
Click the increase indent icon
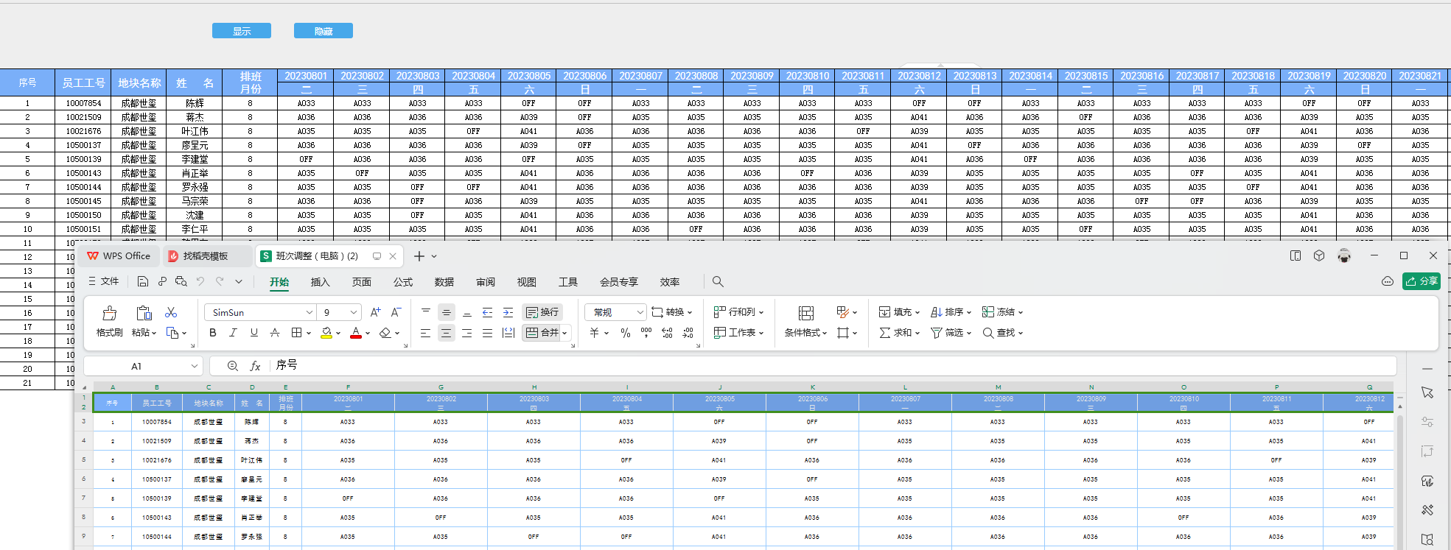508,312
